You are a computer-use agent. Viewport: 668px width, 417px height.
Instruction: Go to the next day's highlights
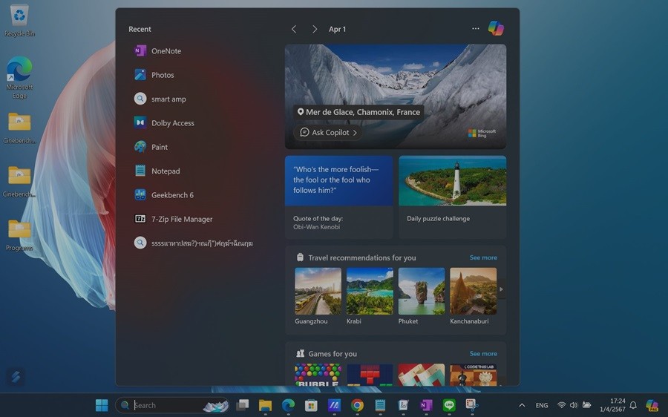[x=315, y=29]
